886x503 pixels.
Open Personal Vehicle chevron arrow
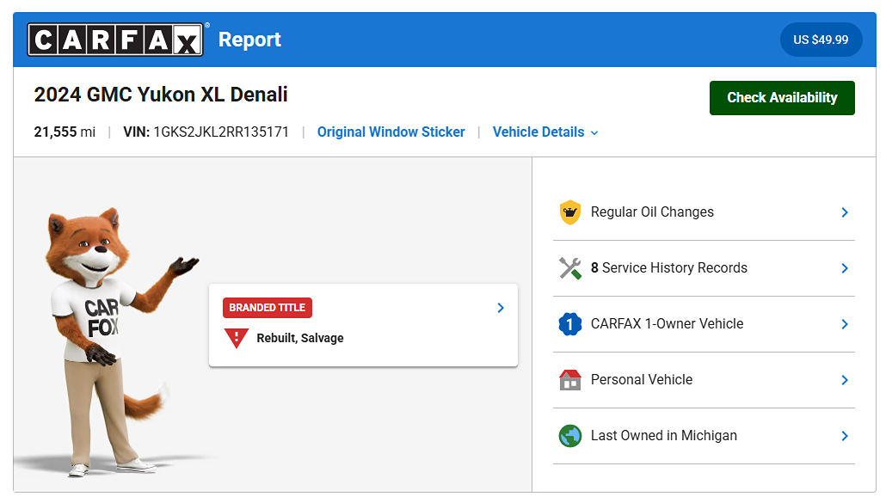tap(845, 380)
